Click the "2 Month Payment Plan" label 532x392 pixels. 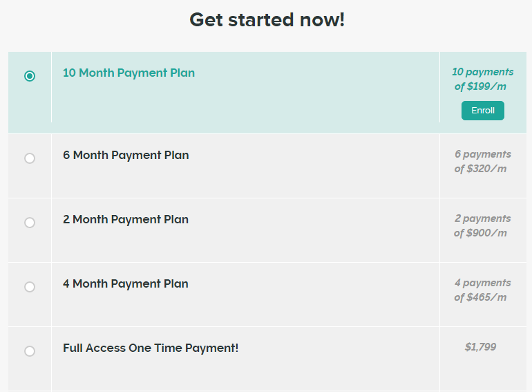pyautogui.click(x=126, y=219)
